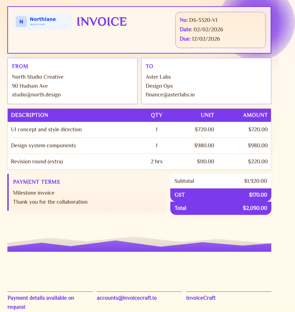
Task: Select the invoice date 02/02/2026
Action: click(x=208, y=30)
